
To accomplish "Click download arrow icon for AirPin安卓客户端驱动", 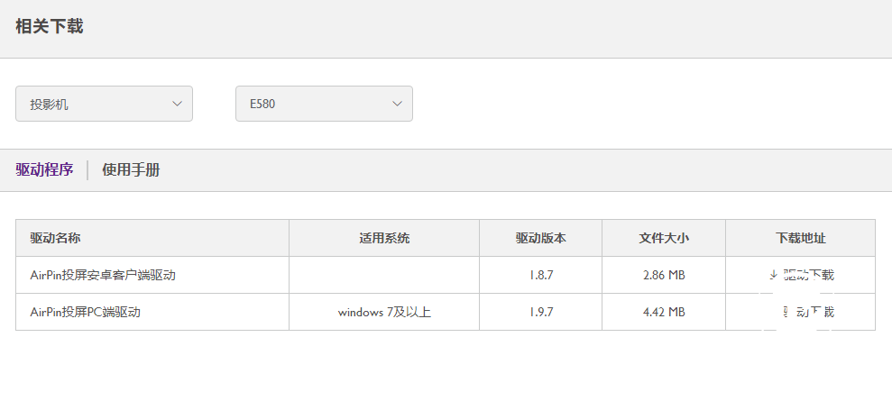I will pos(773,275).
